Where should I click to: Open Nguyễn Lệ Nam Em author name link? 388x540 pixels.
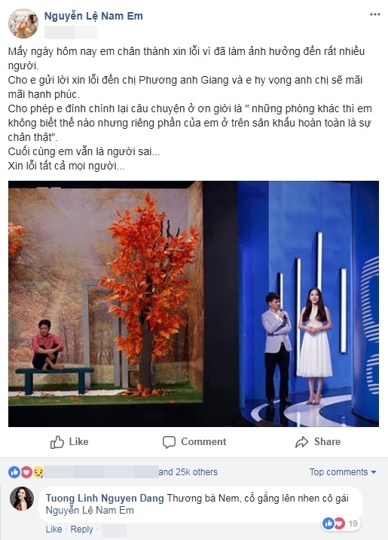[x=93, y=16]
